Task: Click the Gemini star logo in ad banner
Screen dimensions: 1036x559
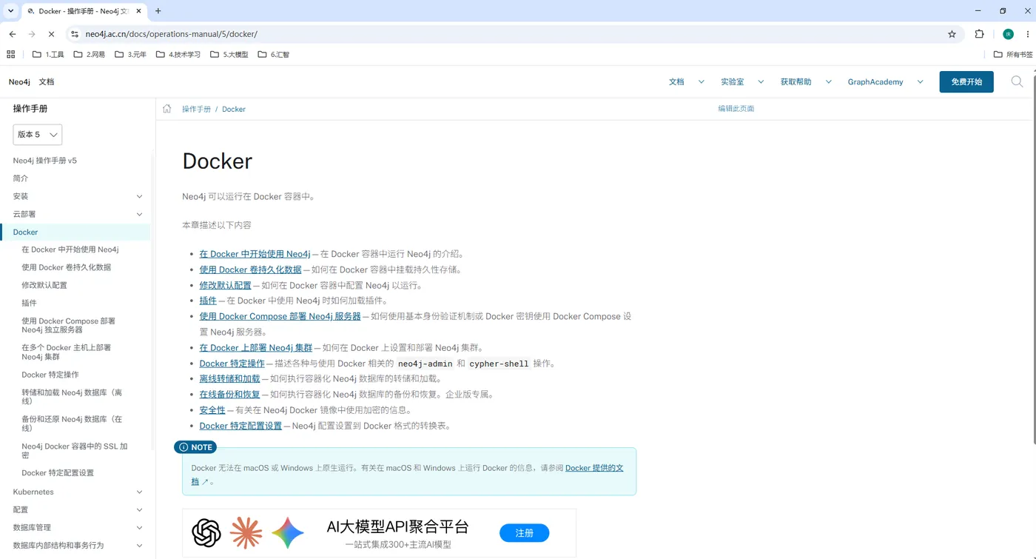Action: [x=288, y=533]
